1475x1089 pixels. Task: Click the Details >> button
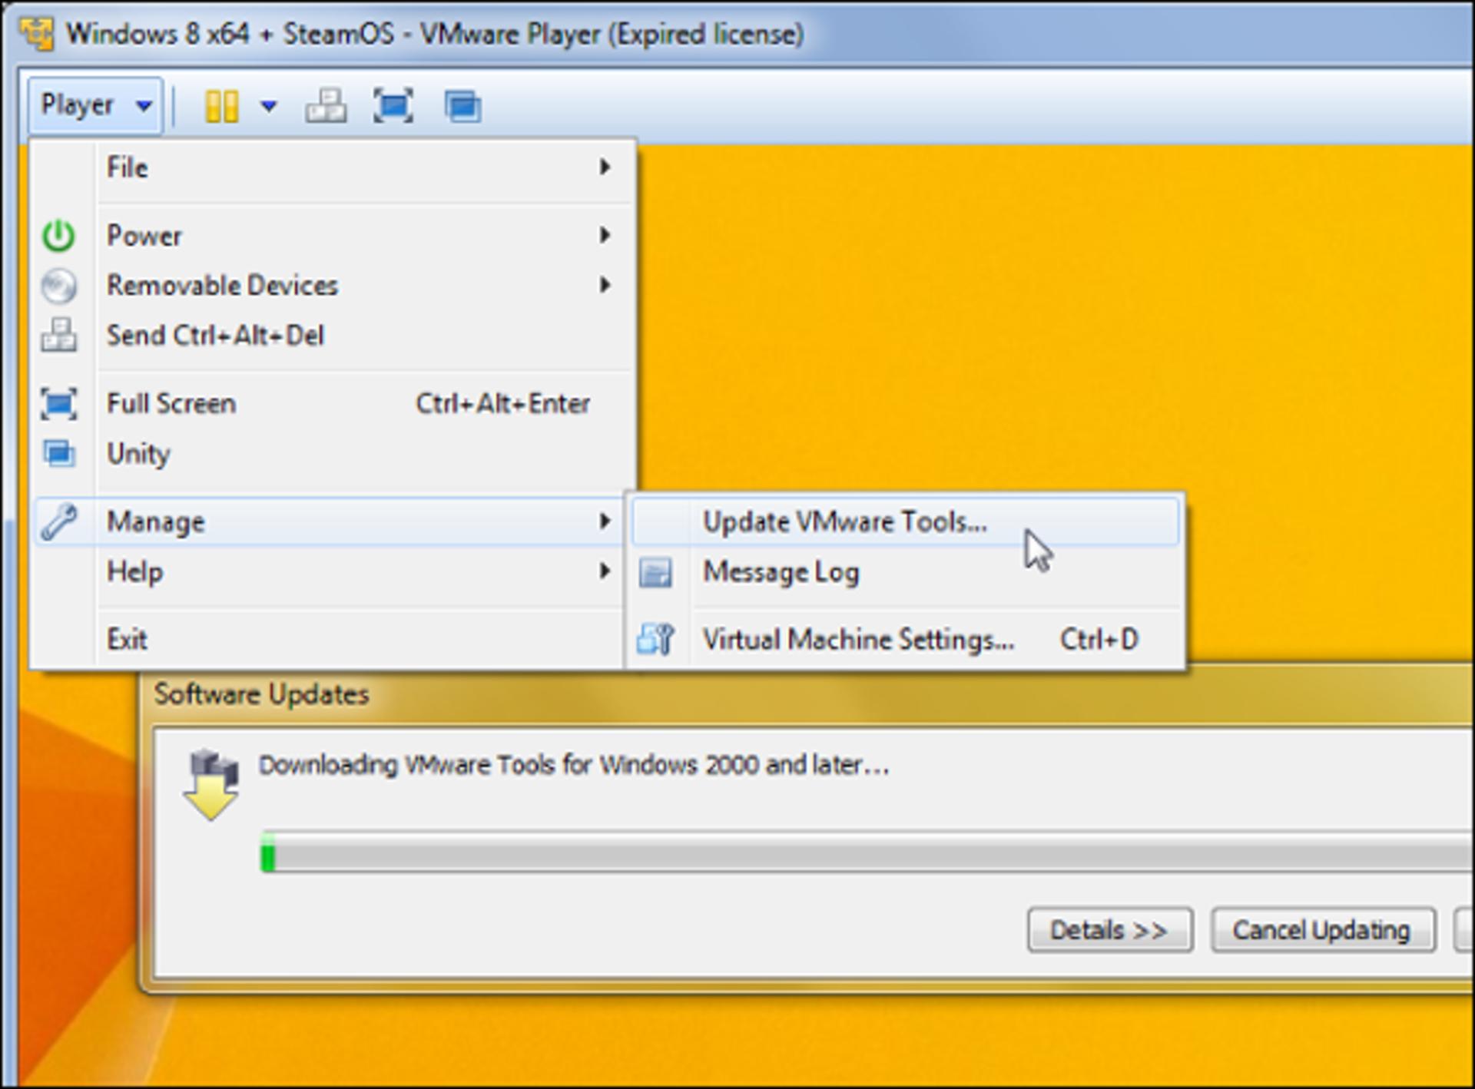tap(1110, 930)
